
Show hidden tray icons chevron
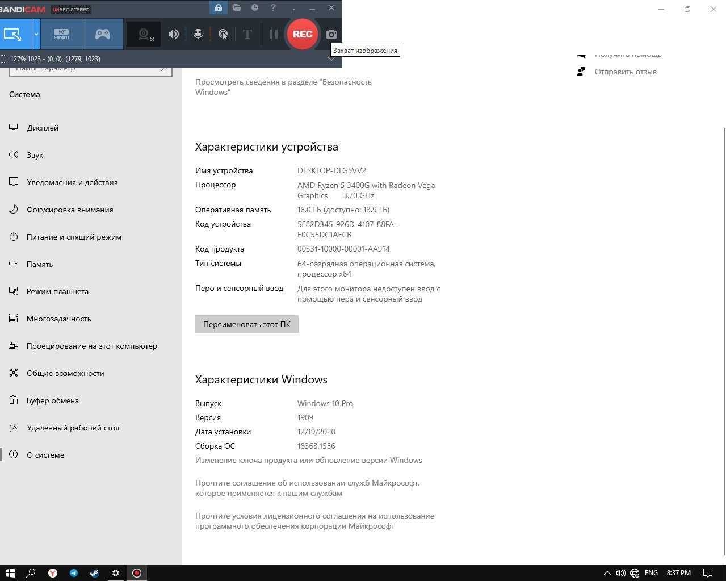pos(607,573)
